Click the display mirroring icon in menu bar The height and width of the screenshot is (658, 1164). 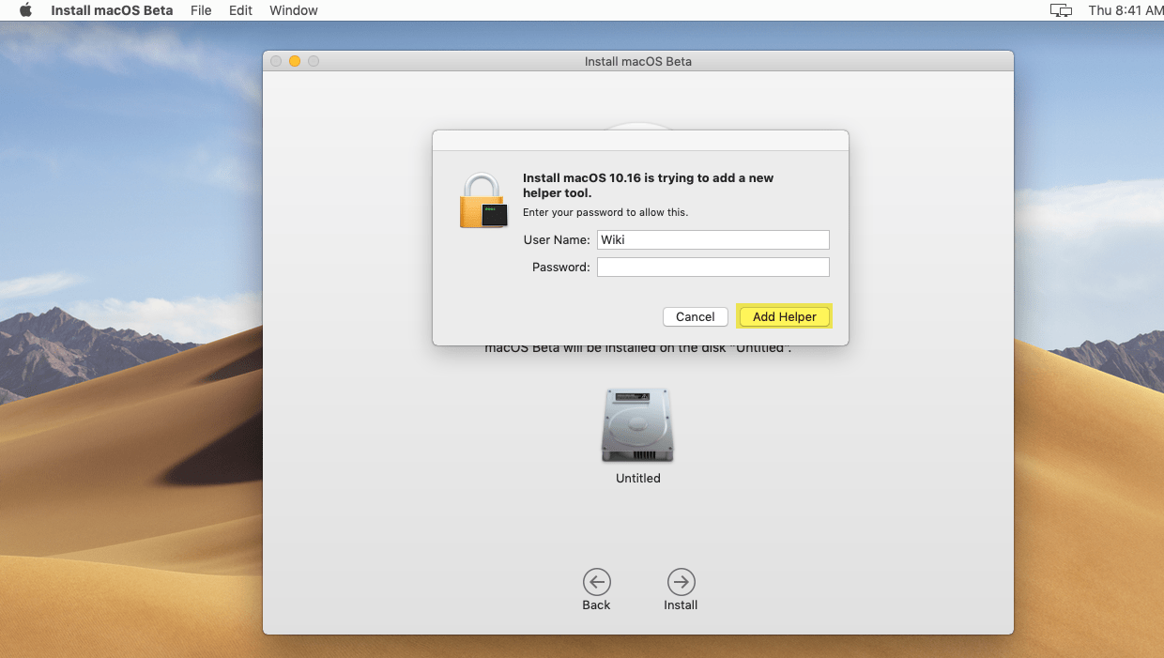tap(1061, 10)
